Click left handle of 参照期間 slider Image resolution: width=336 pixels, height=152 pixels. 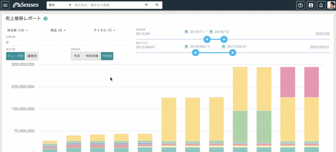207,39
